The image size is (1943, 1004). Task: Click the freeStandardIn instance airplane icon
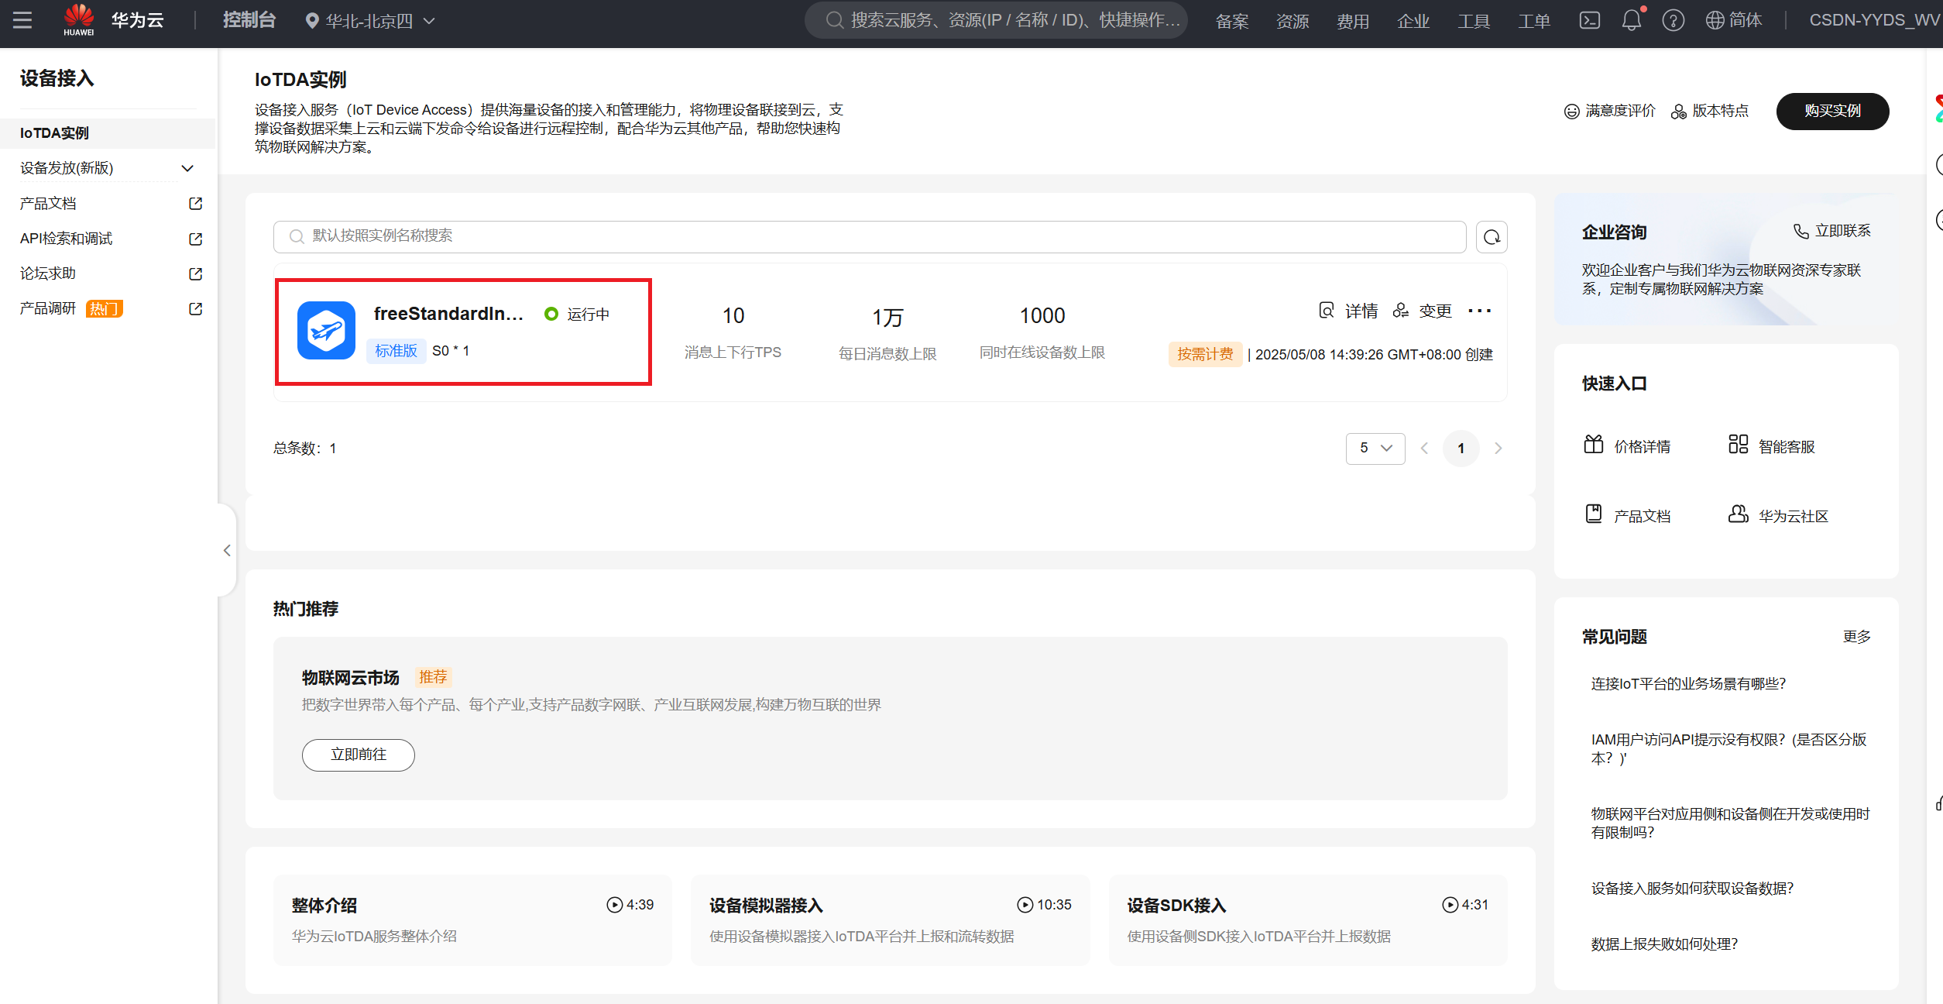click(x=326, y=331)
